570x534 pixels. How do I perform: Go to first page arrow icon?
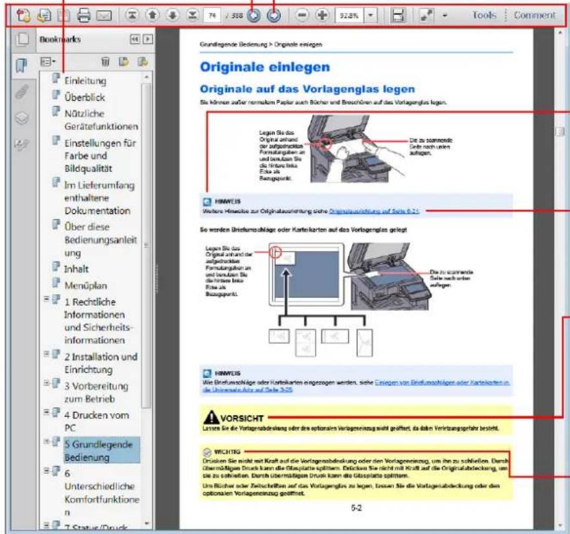coord(133,16)
